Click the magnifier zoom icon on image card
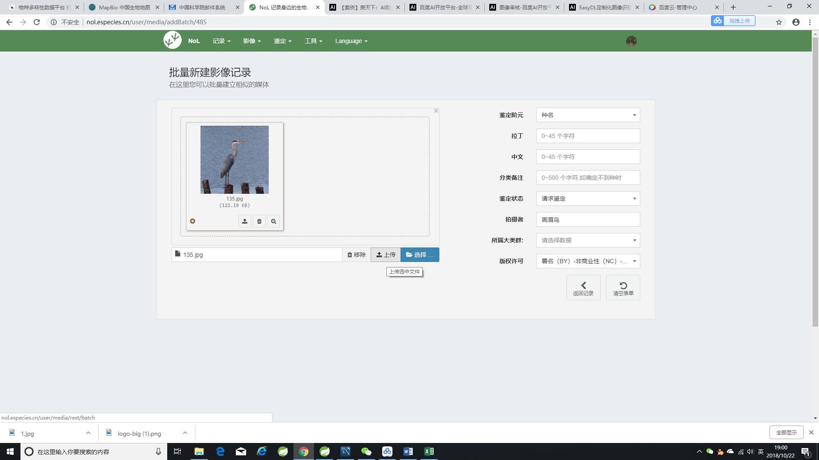This screenshot has width=819, height=460. [x=273, y=221]
